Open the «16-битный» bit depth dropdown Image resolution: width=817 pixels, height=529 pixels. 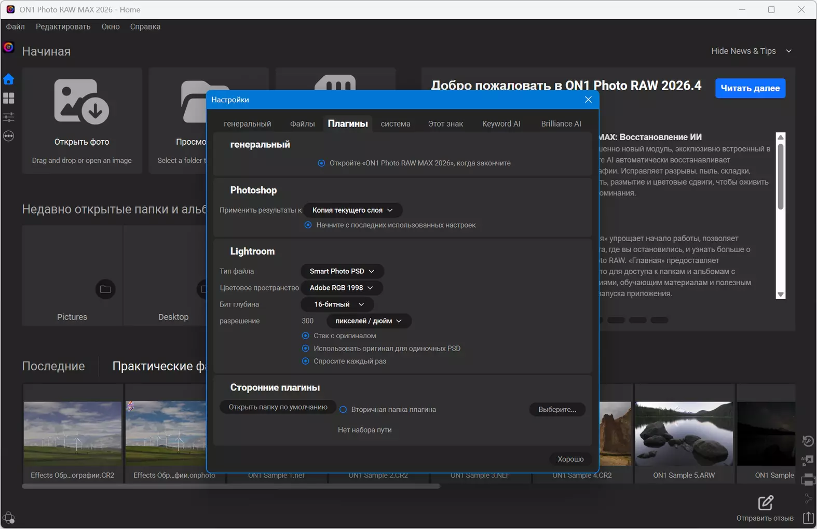pyautogui.click(x=337, y=304)
